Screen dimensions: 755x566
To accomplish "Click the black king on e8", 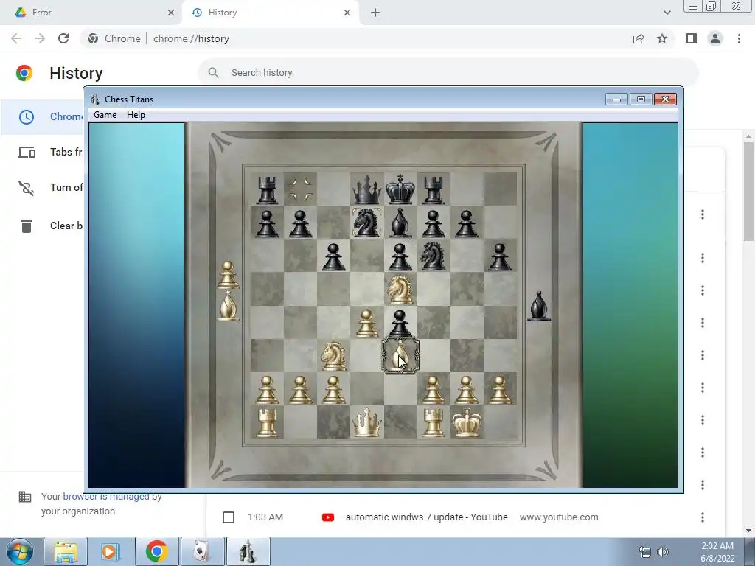I will click(x=400, y=189).
